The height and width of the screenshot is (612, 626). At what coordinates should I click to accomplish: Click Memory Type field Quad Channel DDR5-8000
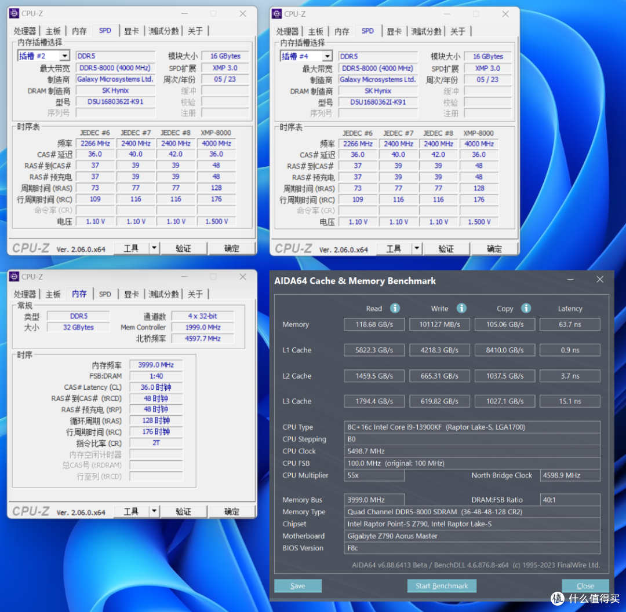coord(472,511)
